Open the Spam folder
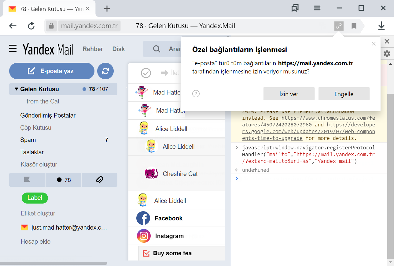 pyautogui.click(x=28, y=140)
